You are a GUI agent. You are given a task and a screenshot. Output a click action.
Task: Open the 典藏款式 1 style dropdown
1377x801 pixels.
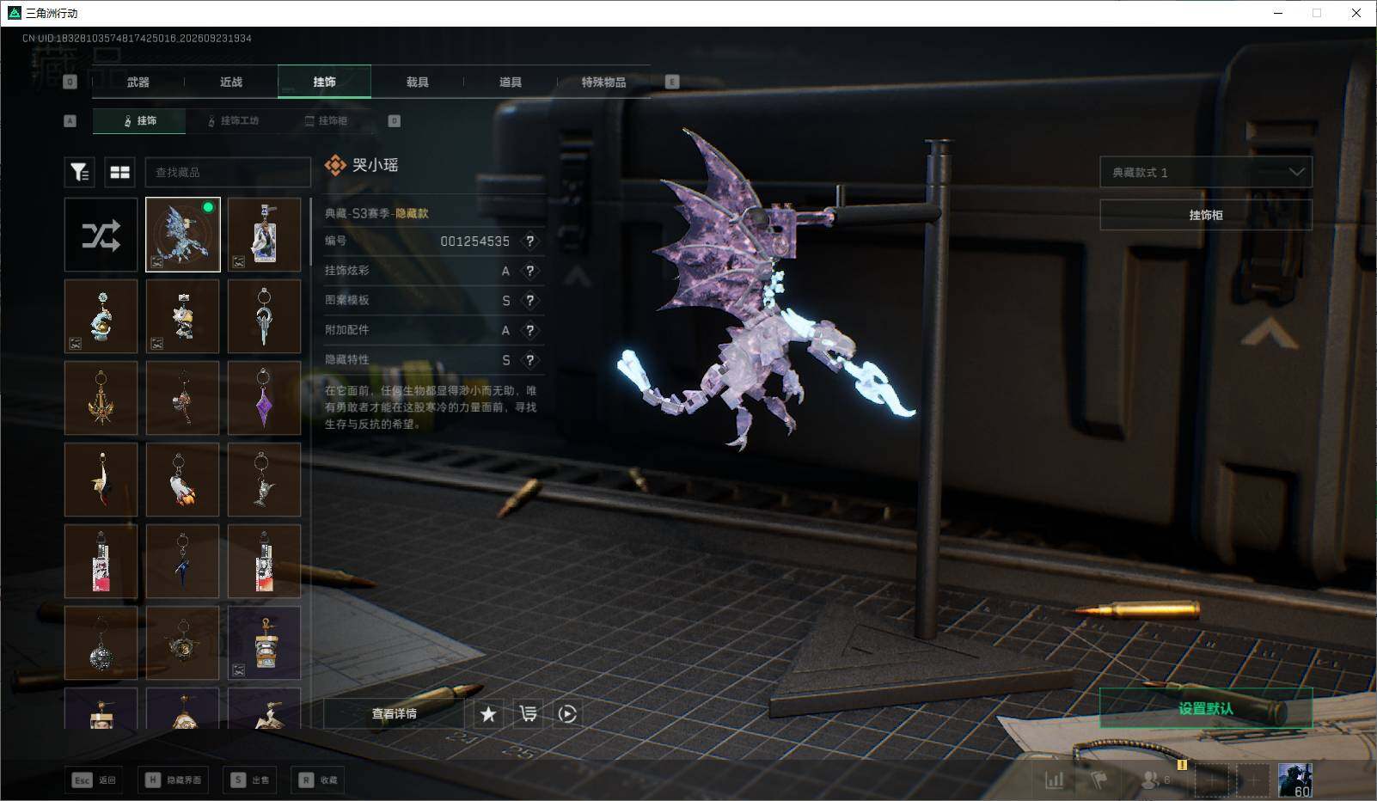click(1206, 172)
